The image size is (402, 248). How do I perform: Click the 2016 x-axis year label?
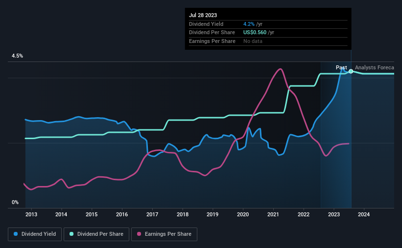coord(122,214)
